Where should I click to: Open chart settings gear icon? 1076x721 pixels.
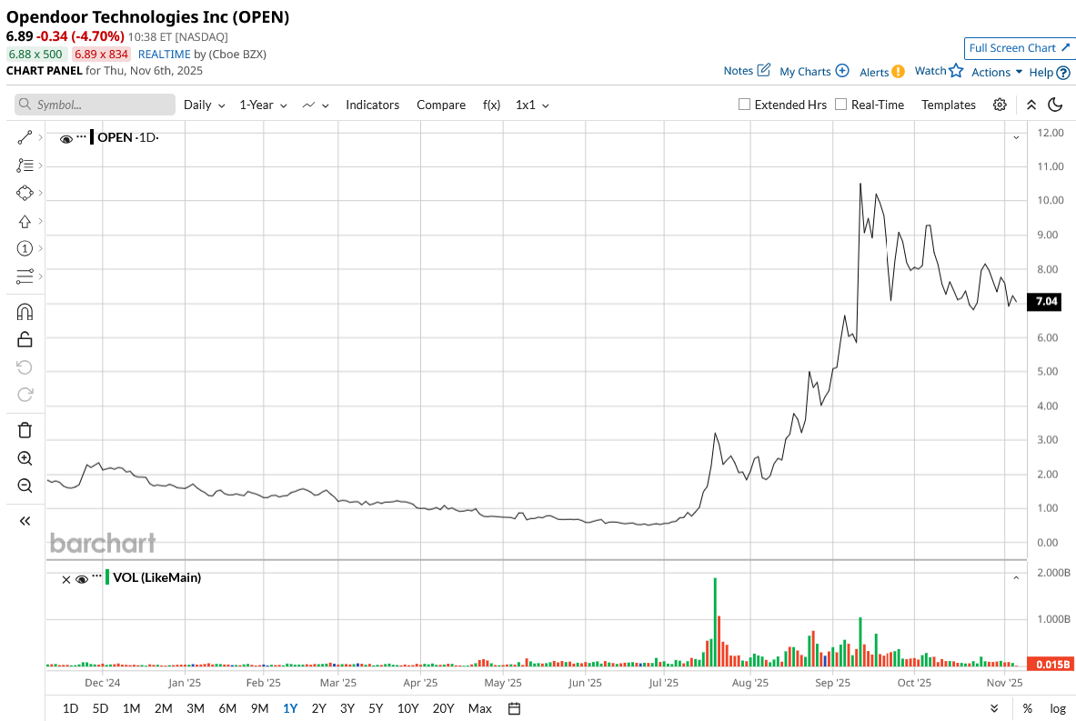click(1000, 105)
